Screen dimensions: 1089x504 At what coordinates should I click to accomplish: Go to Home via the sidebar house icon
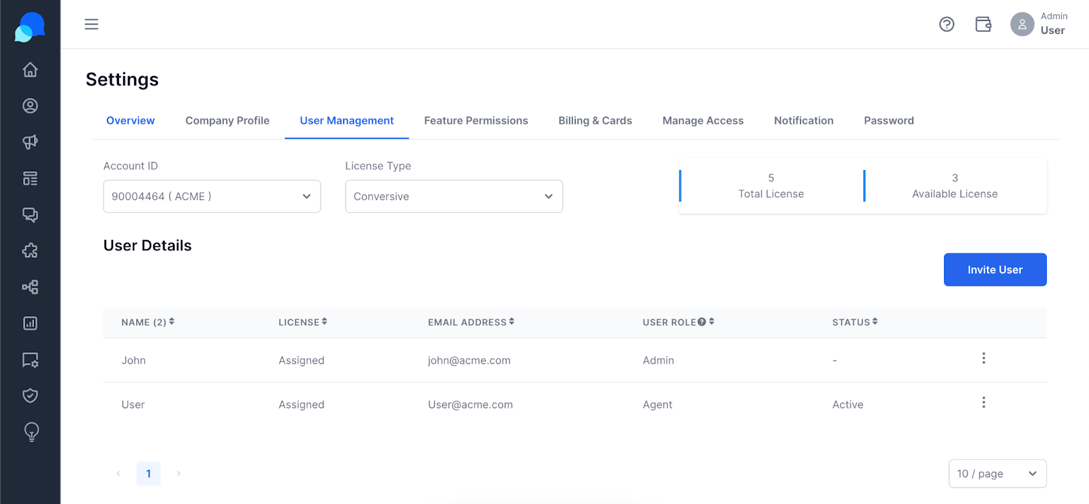pos(30,69)
